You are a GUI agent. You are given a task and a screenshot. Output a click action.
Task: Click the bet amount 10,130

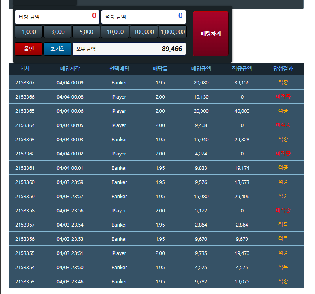201,97
